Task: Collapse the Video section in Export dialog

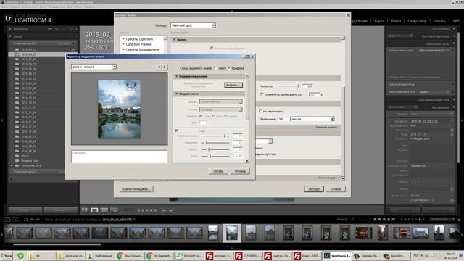Action: pos(174,39)
